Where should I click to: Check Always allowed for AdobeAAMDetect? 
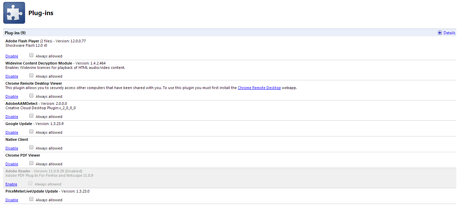pyautogui.click(x=31, y=116)
